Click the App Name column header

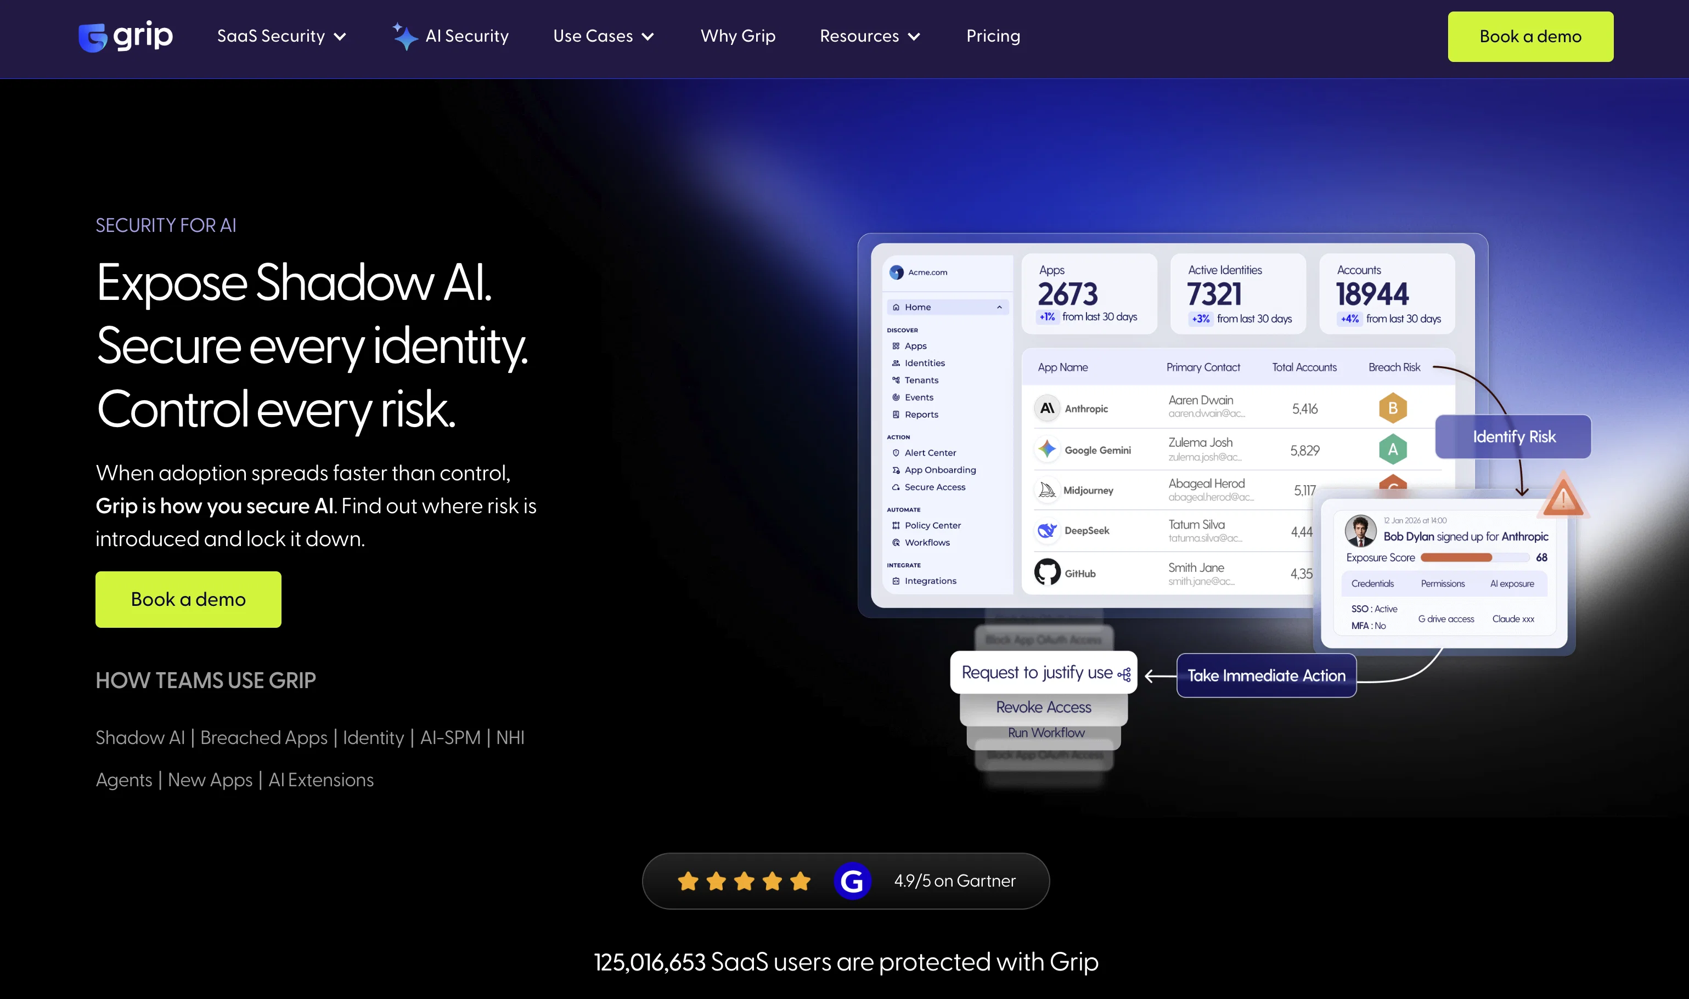pyautogui.click(x=1062, y=367)
